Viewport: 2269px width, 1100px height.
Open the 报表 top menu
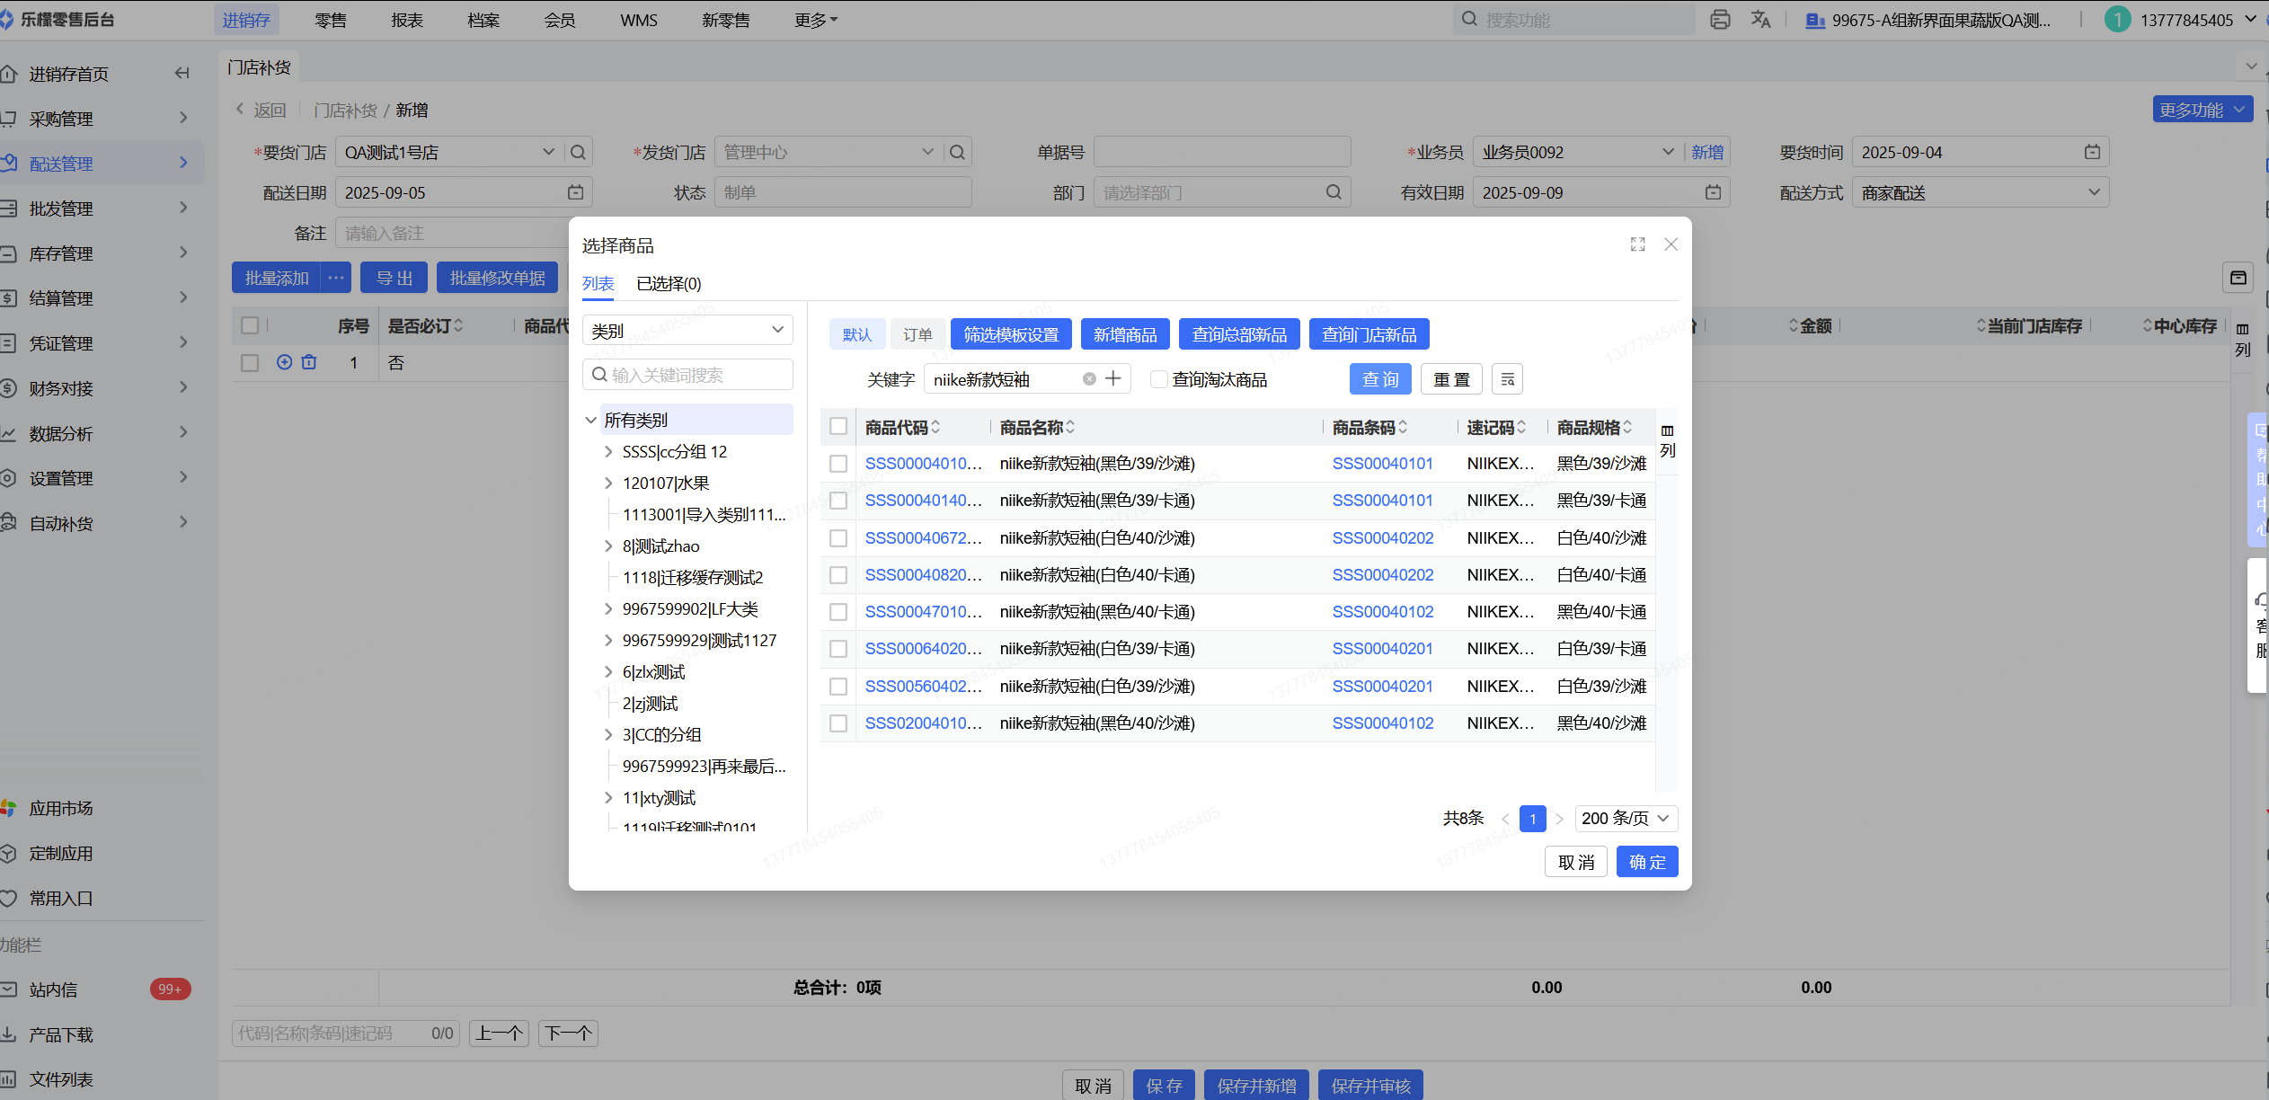(x=407, y=20)
